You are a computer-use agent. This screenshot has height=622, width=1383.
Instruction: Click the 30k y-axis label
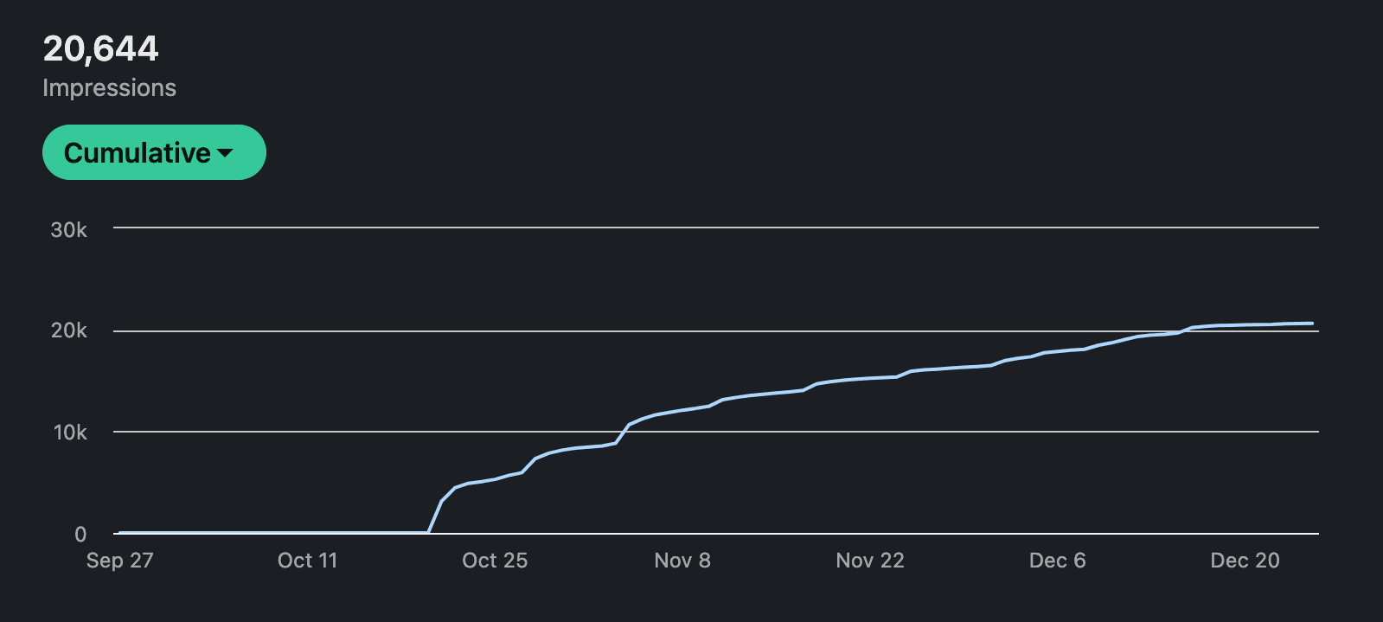pyautogui.click(x=69, y=230)
